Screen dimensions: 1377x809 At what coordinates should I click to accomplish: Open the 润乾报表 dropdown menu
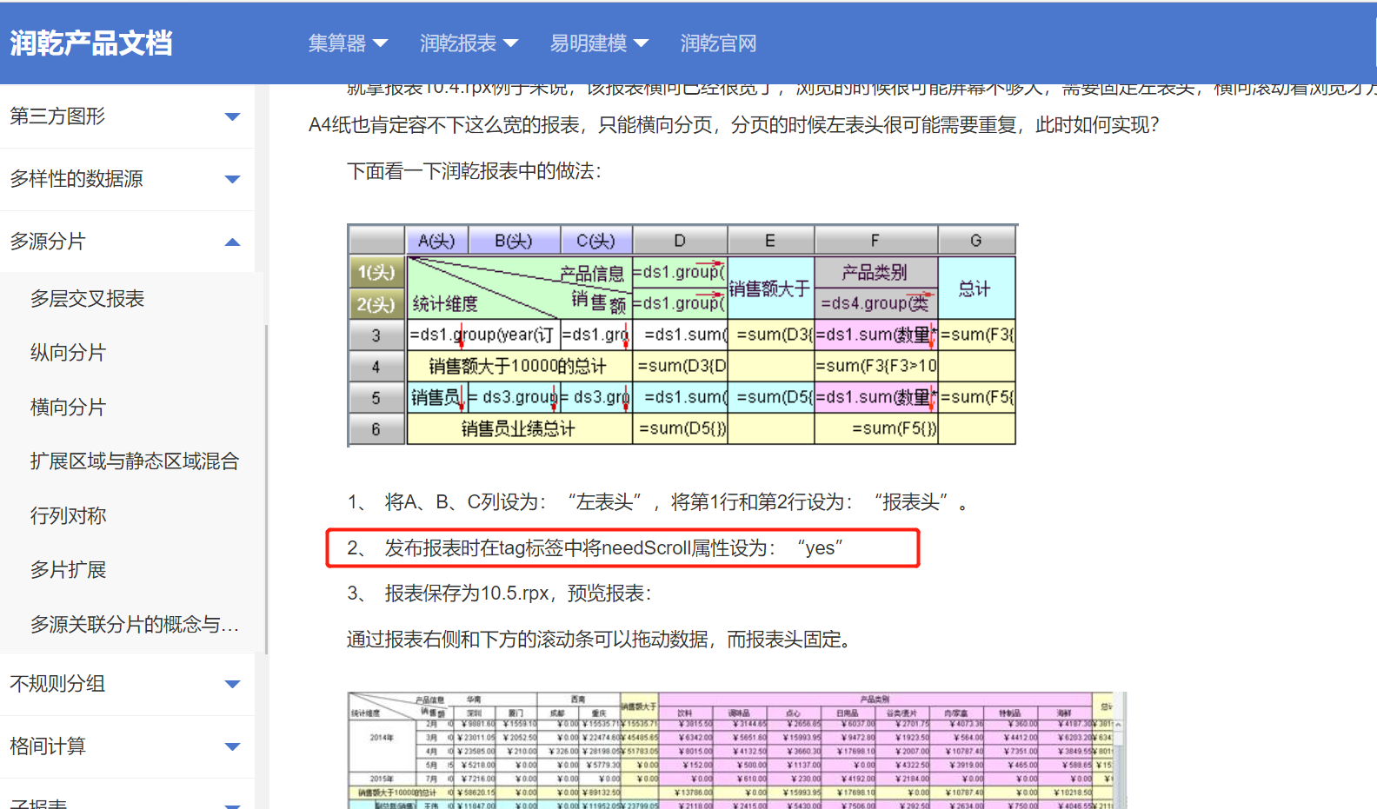click(468, 43)
